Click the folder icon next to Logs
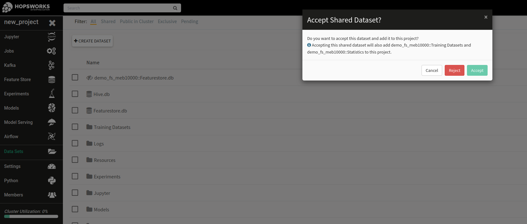Screen dimensions: 527x224 pos(89,143)
